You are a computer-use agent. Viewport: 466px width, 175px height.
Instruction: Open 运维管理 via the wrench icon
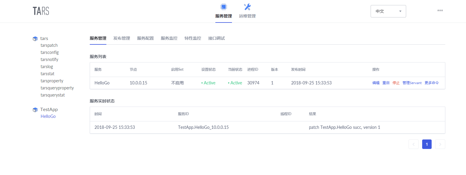[x=247, y=7]
